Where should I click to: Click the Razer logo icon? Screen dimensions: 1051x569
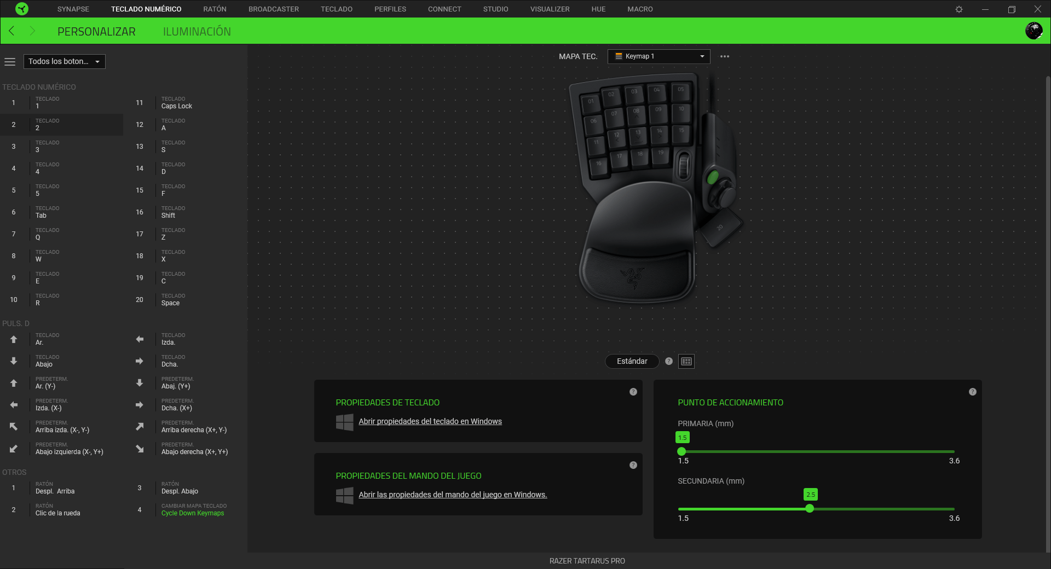[22, 9]
